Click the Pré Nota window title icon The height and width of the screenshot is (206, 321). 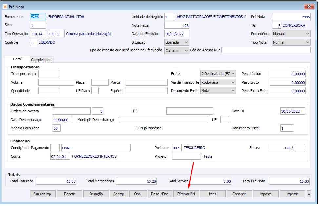click(x=5, y=7)
